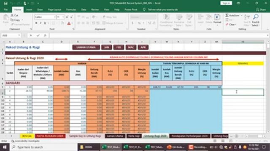The width and height of the screenshot is (270, 151).
Task: Open the Clear menu
Action: [x=231, y=24]
